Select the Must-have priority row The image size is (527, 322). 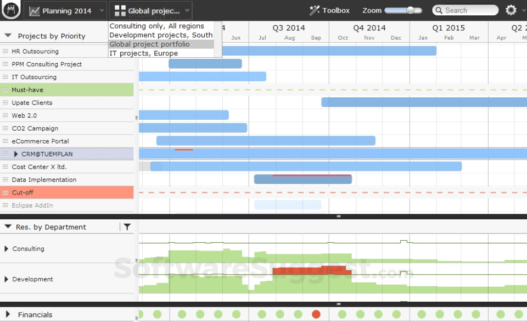point(66,90)
